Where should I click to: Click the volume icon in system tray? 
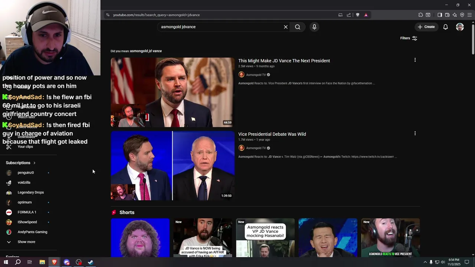pyautogui.click(x=443, y=262)
